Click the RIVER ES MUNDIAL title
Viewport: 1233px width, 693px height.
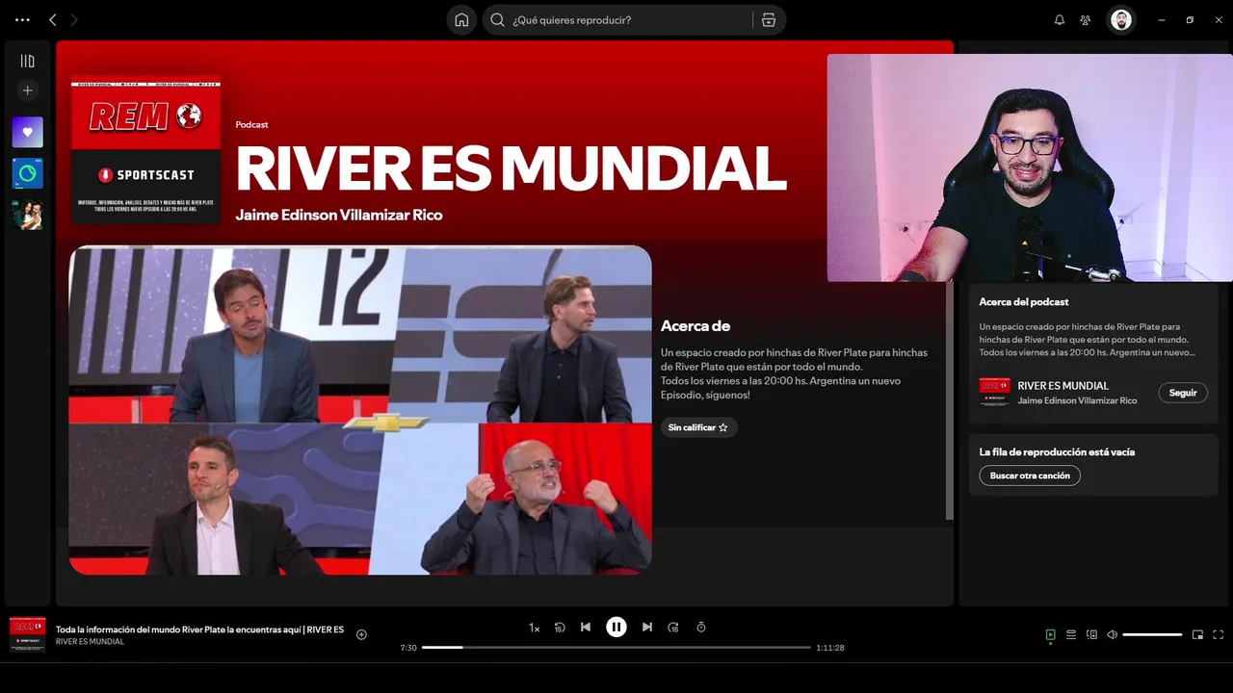[x=511, y=168]
